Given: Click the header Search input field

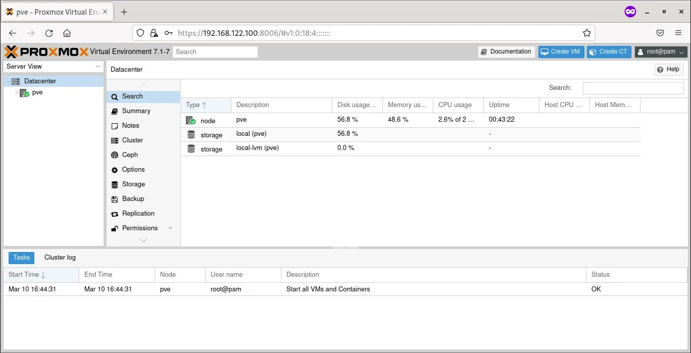Looking at the screenshot, I should 215,52.
